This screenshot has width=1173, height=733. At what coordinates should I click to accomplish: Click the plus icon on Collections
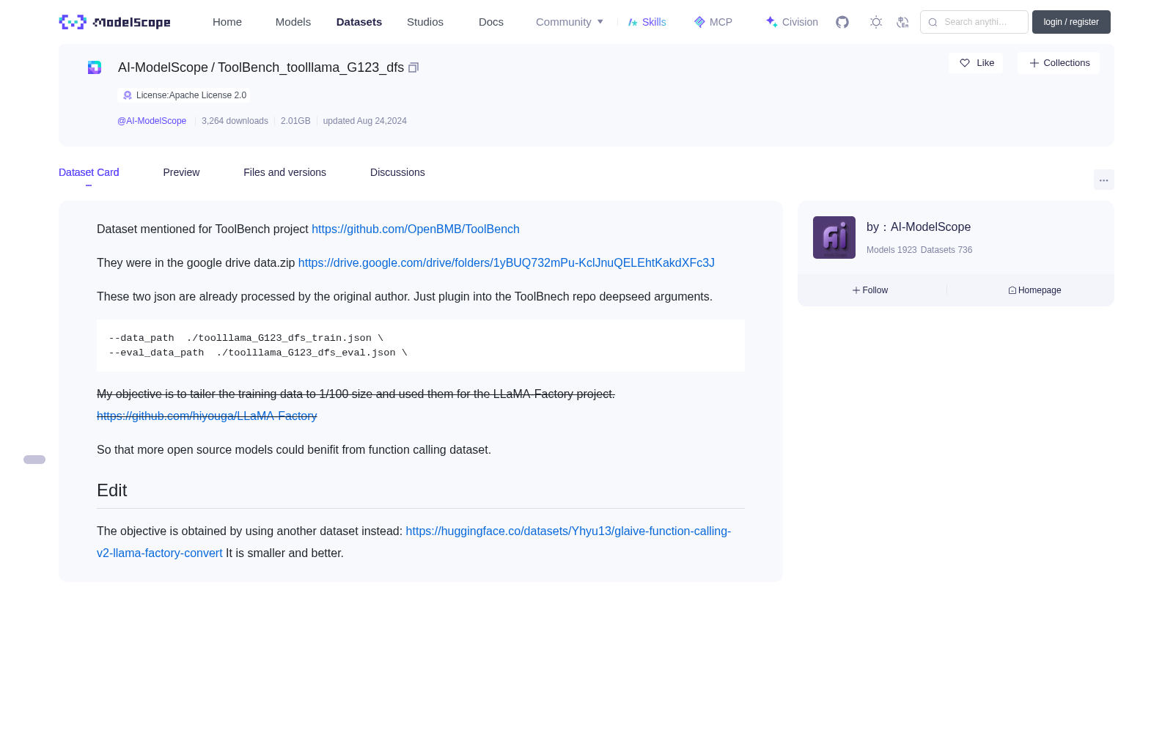click(x=1034, y=63)
